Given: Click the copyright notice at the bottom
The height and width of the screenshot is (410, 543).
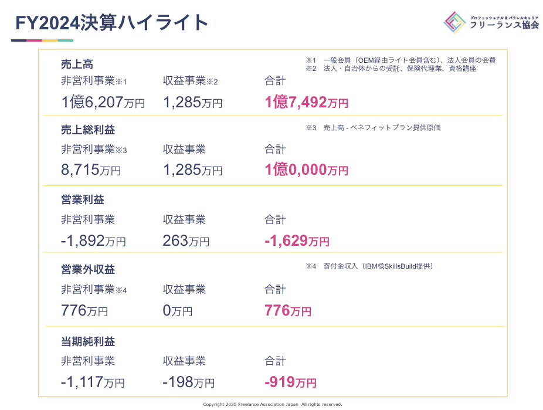Looking at the screenshot, I should click(x=272, y=404).
